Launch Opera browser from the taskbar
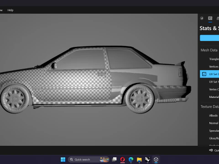The image size is (219, 164). 123,159
